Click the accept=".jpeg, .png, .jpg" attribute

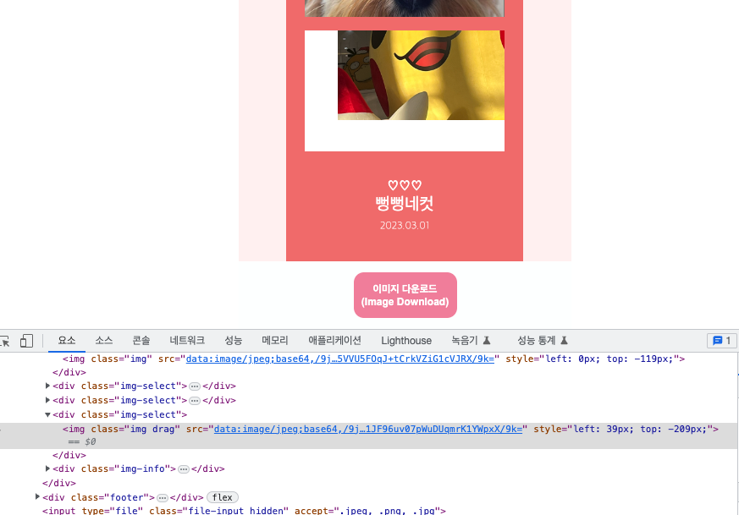[367, 511]
